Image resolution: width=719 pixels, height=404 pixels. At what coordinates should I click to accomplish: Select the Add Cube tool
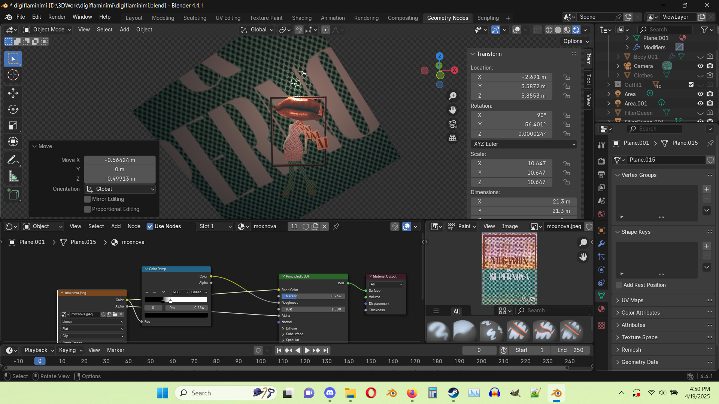[x=13, y=195]
